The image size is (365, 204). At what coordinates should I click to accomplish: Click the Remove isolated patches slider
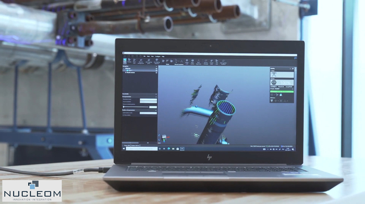pos(136,107)
